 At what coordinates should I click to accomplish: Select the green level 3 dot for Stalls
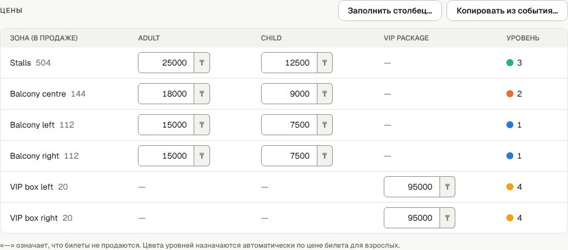click(x=510, y=63)
